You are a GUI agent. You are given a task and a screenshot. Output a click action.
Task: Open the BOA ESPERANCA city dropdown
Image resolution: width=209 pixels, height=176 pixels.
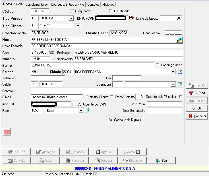click(x=173, y=72)
